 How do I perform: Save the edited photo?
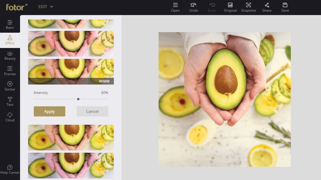tap(285, 7)
